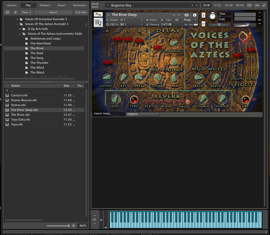
Task: Click the delay FEEDBACK knob
Action: [x=174, y=61]
